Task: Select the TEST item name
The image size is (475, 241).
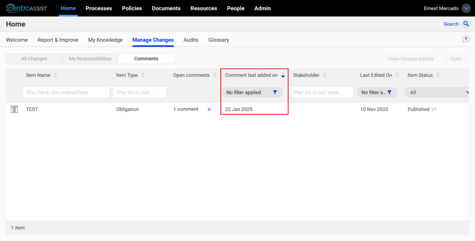Action: point(32,109)
